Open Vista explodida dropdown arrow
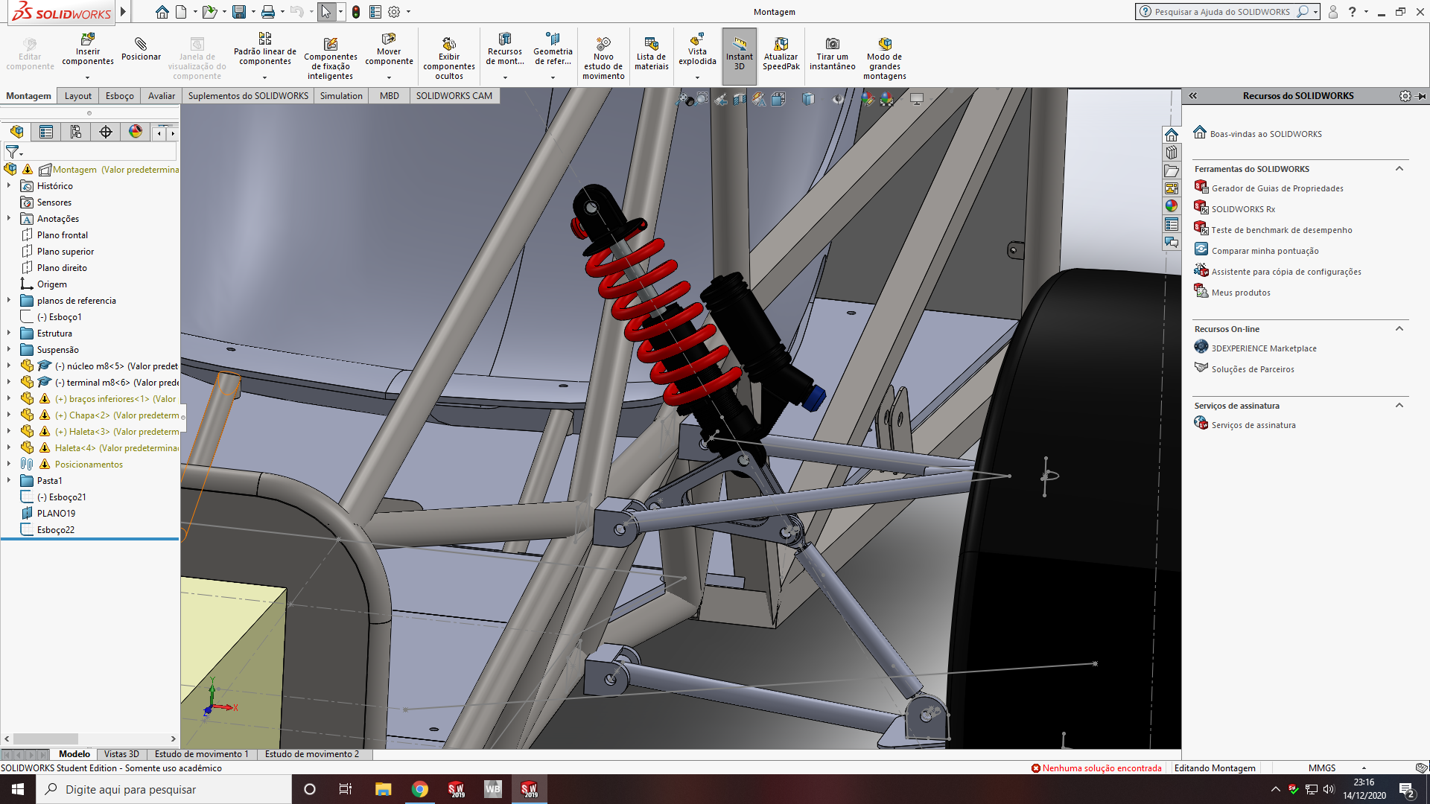Viewport: 1430px width, 804px height. click(x=697, y=77)
